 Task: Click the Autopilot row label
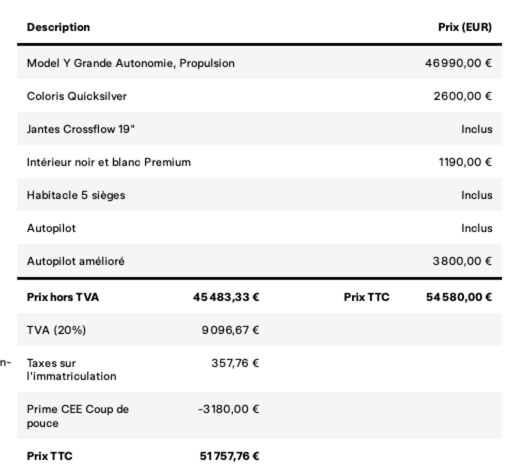[51, 228]
